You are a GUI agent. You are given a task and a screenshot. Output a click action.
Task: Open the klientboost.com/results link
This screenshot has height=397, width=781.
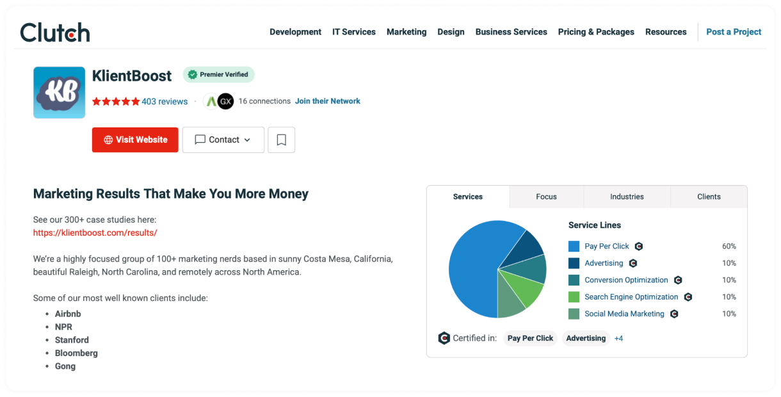click(95, 233)
